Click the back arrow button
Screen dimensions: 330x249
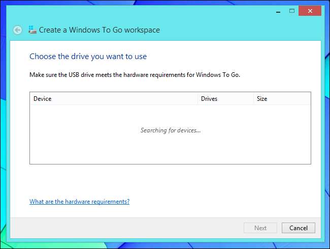coord(17,30)
